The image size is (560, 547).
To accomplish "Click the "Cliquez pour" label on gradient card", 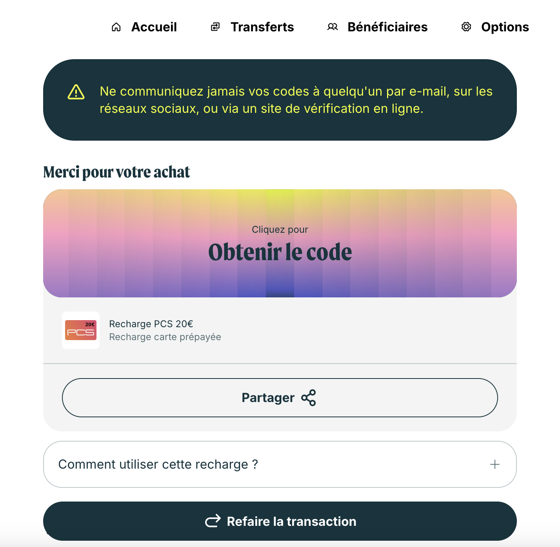I will pos(280,230).
